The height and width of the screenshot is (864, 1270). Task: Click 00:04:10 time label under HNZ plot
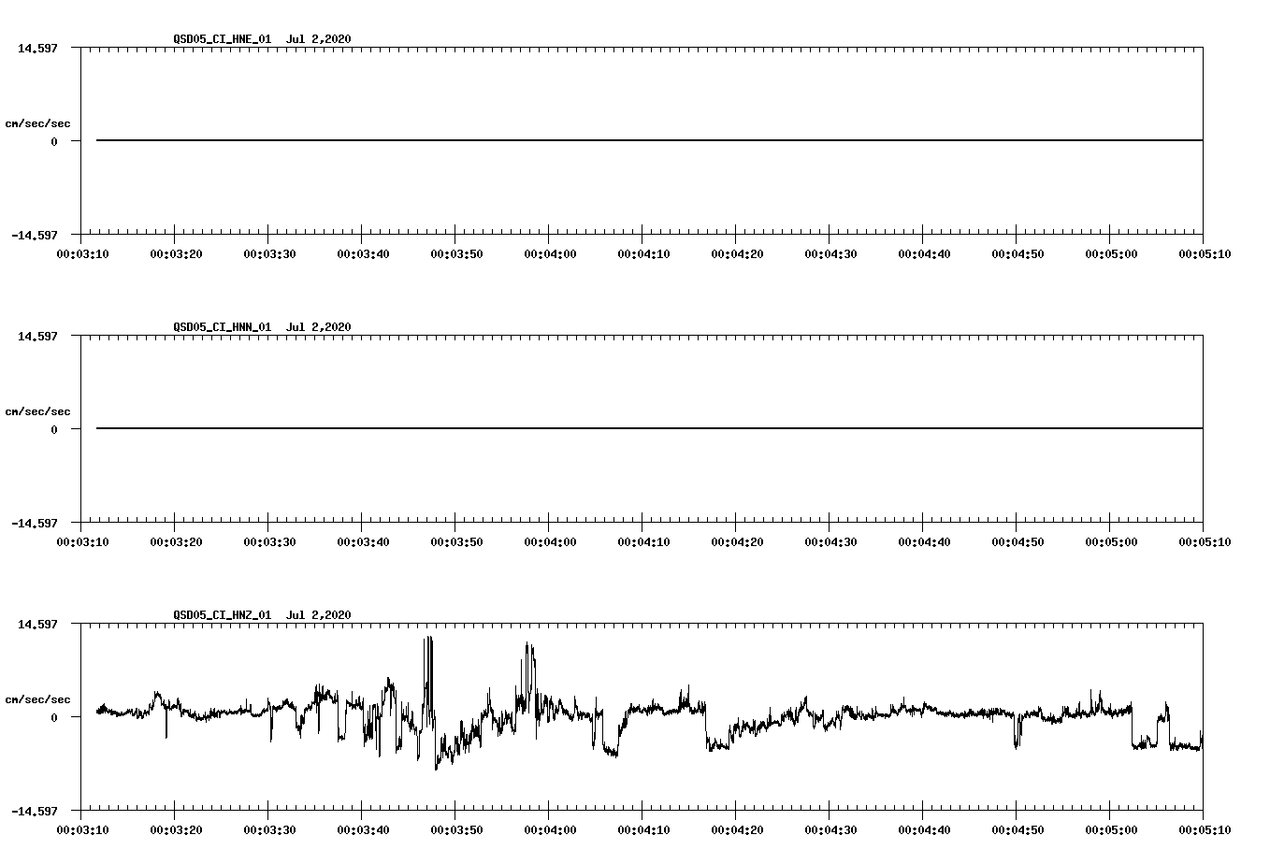643,829
